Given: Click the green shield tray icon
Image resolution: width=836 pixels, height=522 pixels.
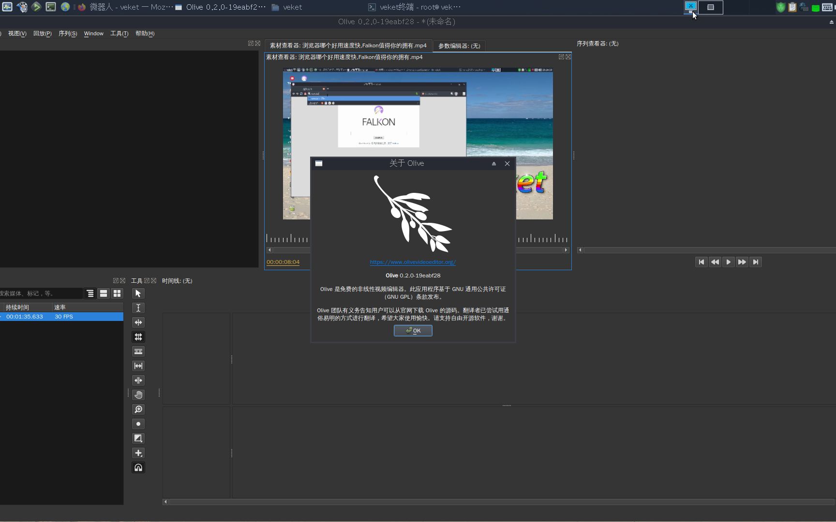Looking at the screenshot, I should pos(781,7).
